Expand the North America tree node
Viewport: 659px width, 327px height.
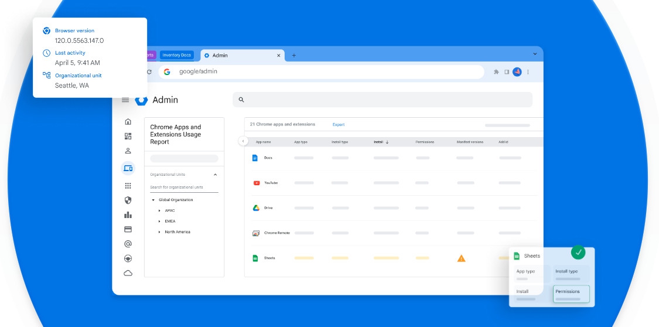coord(159,232)
